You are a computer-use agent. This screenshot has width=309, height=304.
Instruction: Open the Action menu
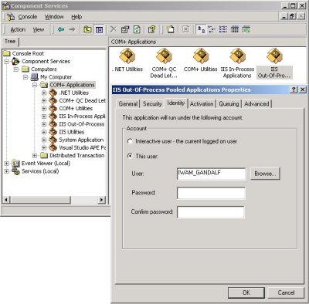tap(18, 29)
